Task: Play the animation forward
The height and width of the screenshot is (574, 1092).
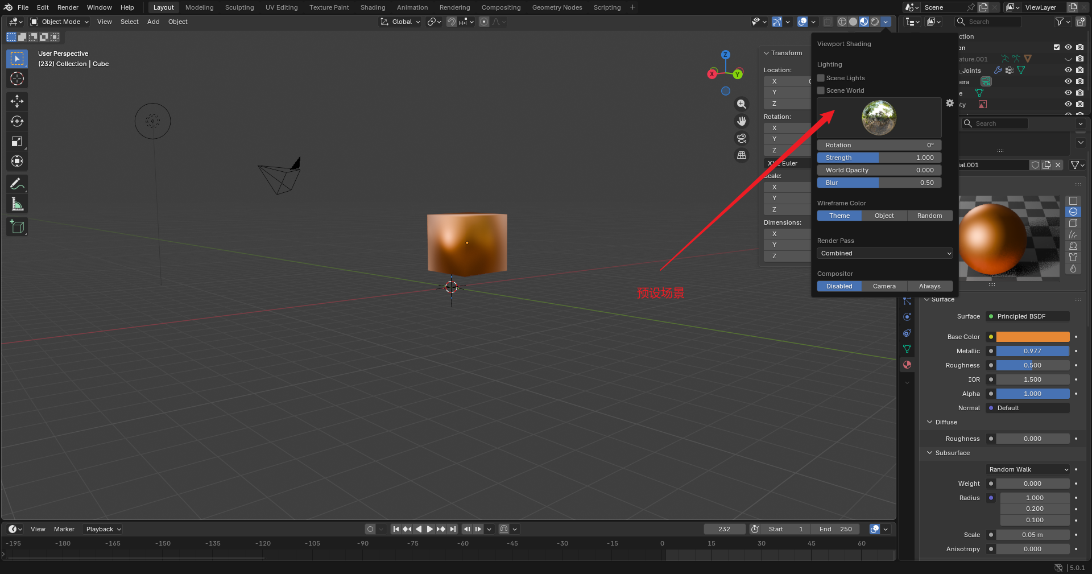Action: (430, 529)
